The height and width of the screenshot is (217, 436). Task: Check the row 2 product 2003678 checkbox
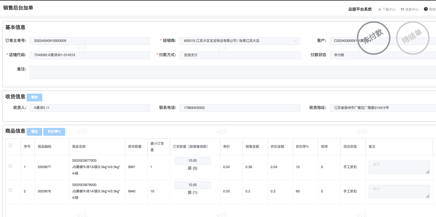10,190
